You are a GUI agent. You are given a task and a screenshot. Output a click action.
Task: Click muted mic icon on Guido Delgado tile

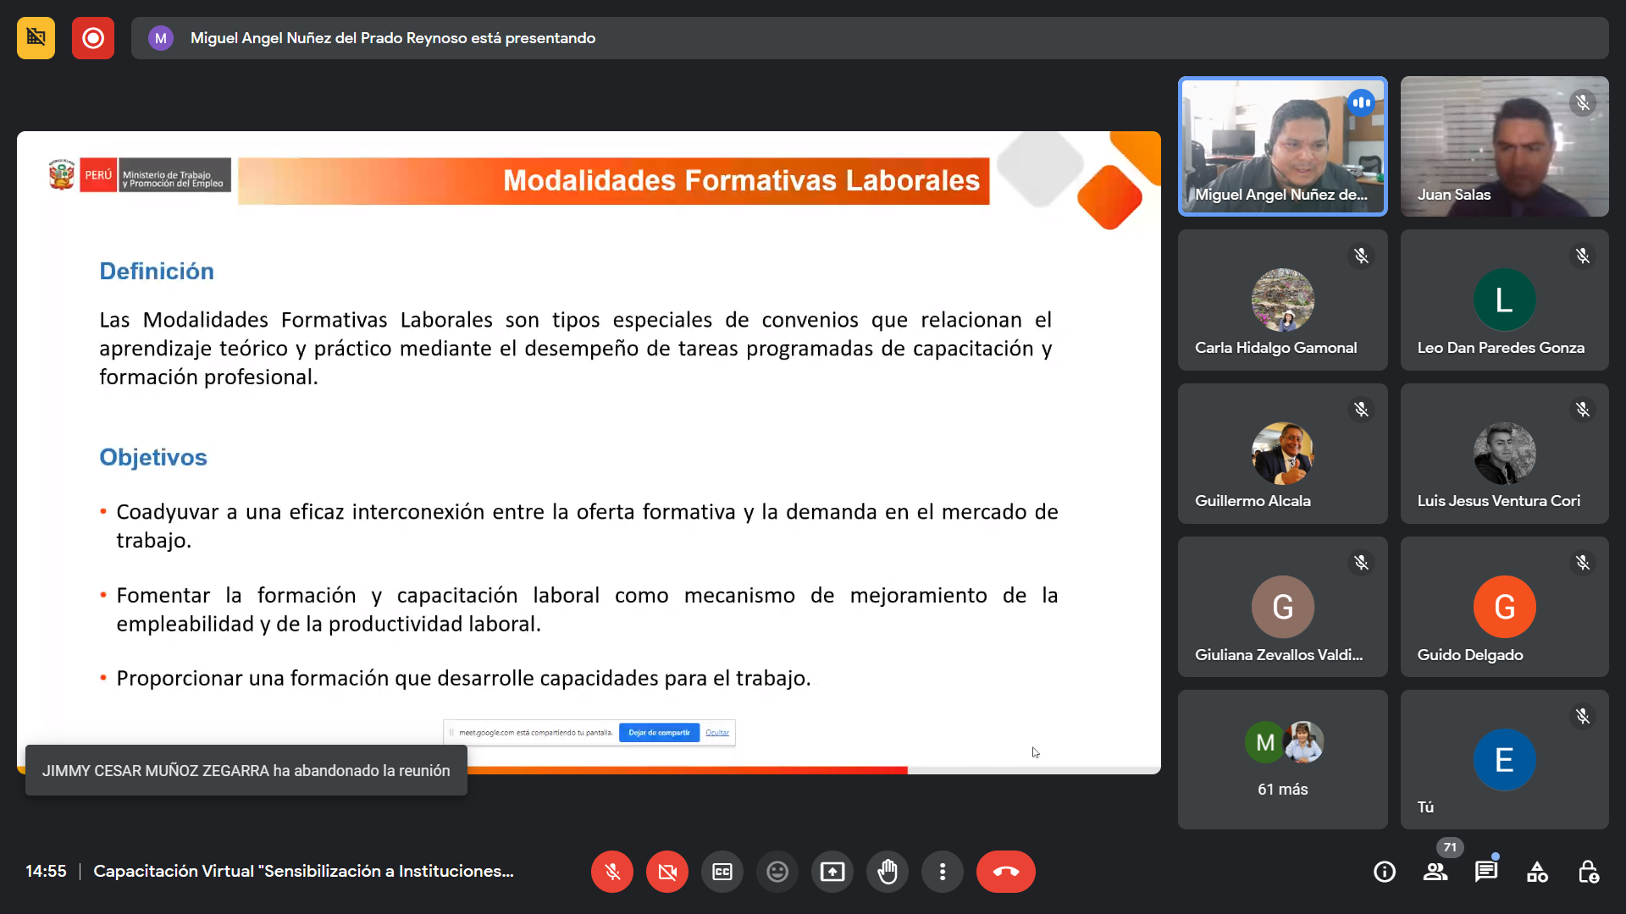coord(1583,563)
